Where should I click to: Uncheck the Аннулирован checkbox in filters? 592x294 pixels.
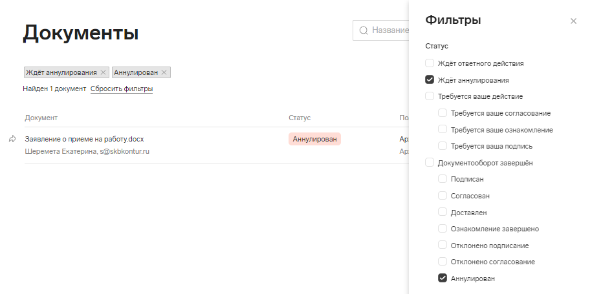[443, 278]
